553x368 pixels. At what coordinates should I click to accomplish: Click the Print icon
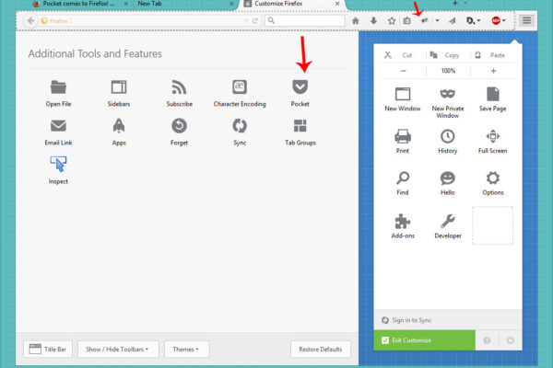[403, 136]
